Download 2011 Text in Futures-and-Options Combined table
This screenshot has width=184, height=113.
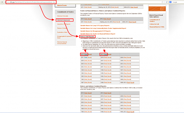[x=86, y=96]
